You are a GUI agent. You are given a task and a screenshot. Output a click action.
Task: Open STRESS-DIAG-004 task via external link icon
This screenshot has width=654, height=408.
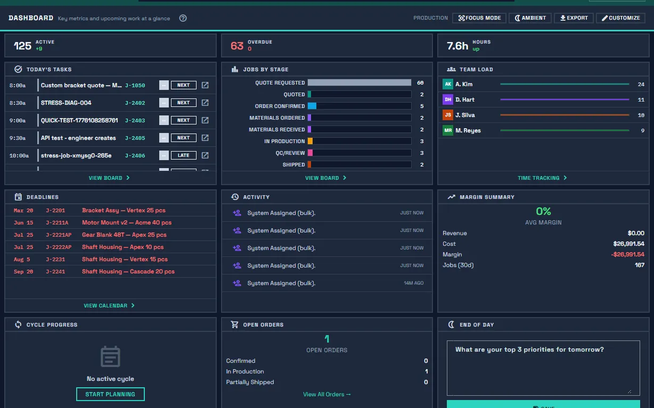205,103
